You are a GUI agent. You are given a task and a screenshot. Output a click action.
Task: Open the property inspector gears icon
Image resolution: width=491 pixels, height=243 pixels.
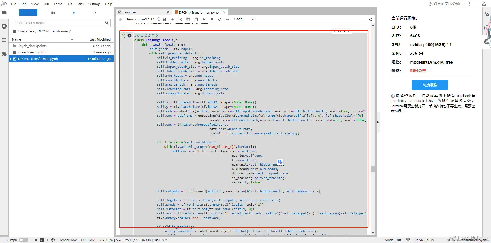coord(487,14)
